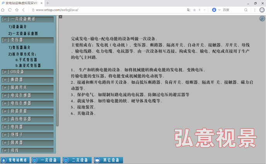Select 2)一次设备示意图 item

coord(23,33)
